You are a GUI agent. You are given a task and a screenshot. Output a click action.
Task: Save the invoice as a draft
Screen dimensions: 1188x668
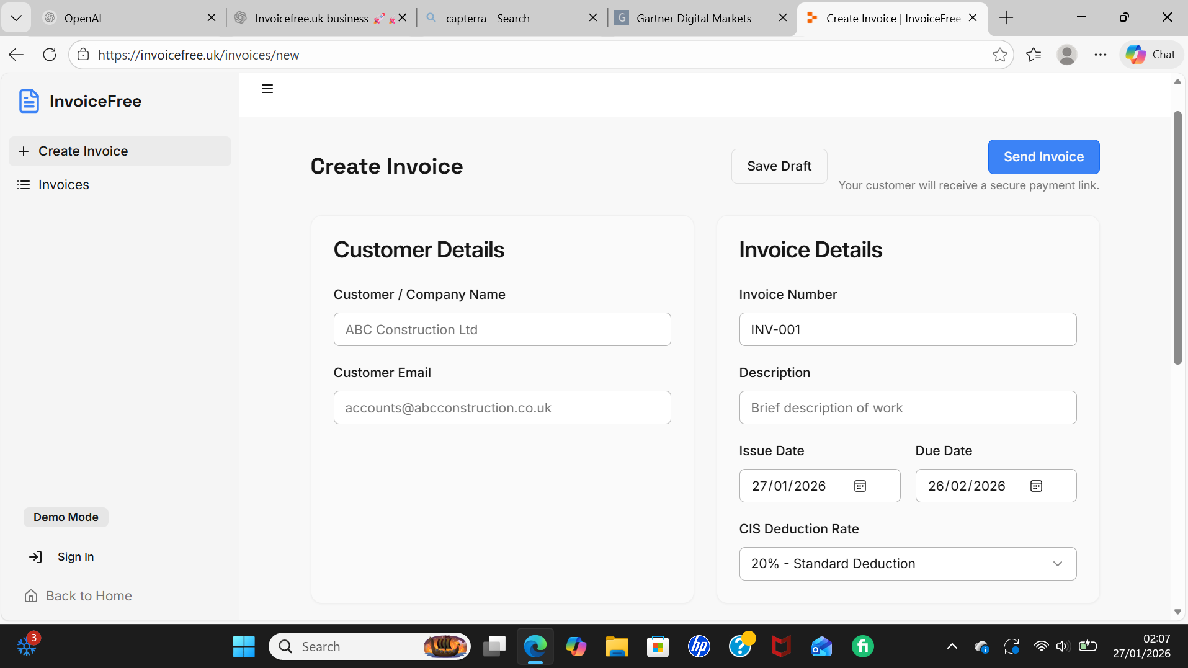[x=779, y=166]
